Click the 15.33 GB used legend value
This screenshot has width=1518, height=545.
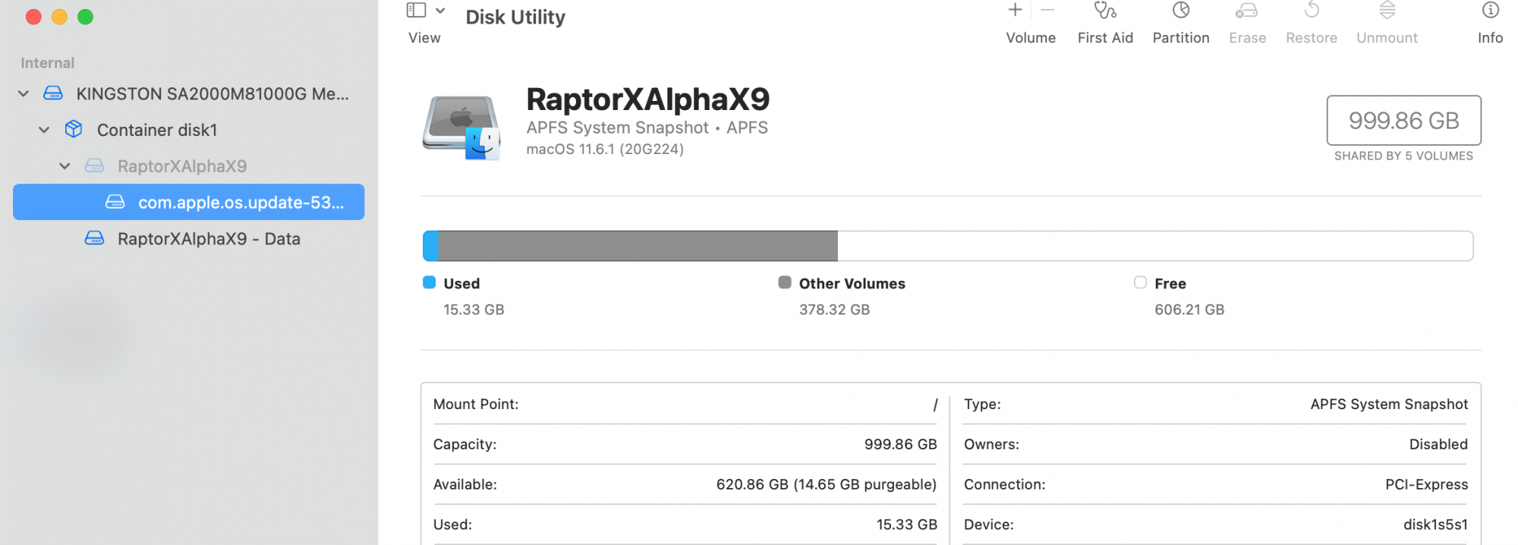click(x=474, y=310)
